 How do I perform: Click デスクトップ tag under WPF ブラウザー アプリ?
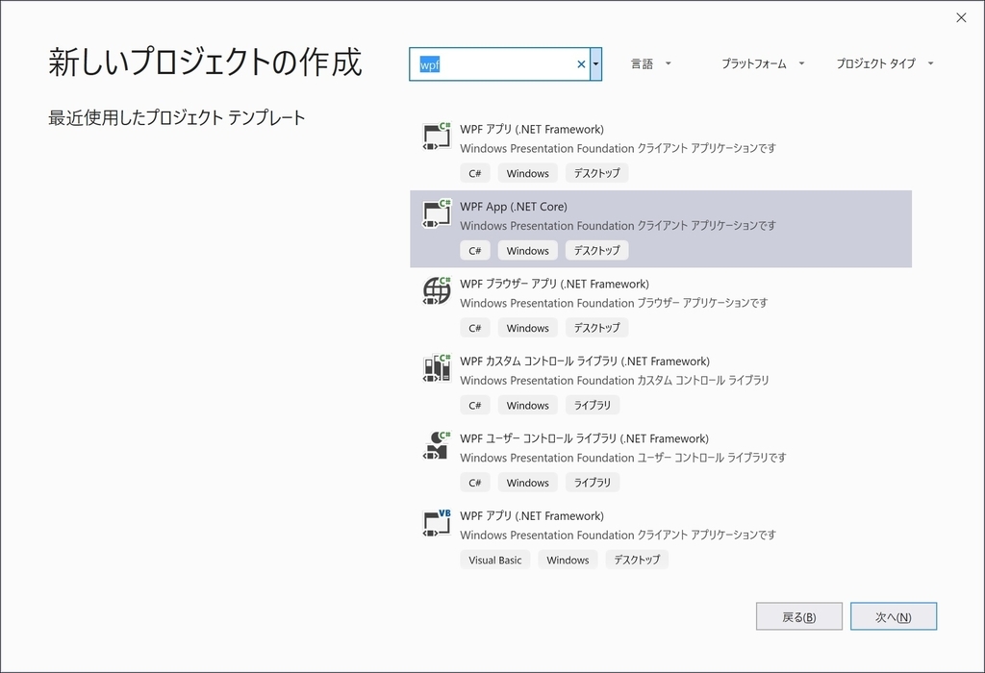tap(596, 328)
